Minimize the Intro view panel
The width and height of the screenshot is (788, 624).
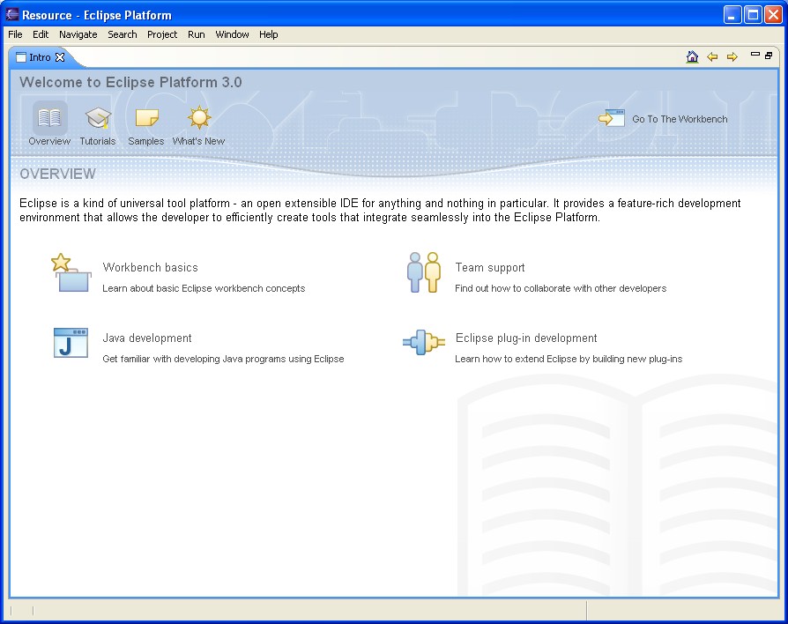pyautogui.click(x=755, y=55)
